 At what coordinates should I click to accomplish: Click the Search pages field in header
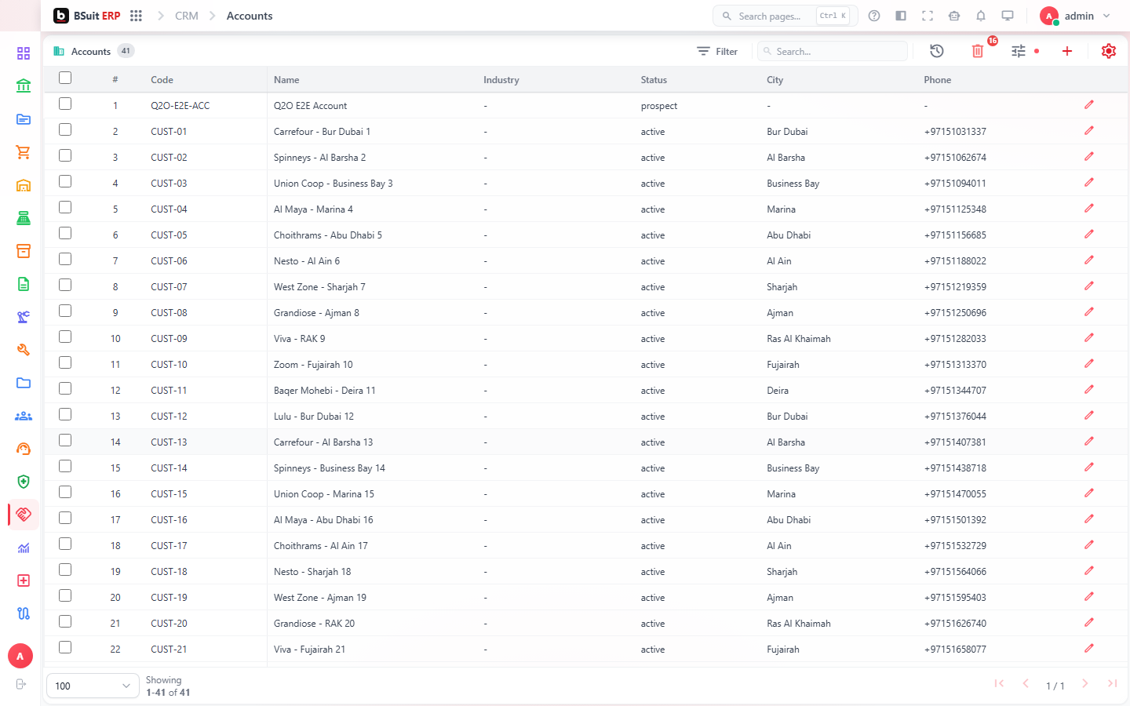[785, 16]
